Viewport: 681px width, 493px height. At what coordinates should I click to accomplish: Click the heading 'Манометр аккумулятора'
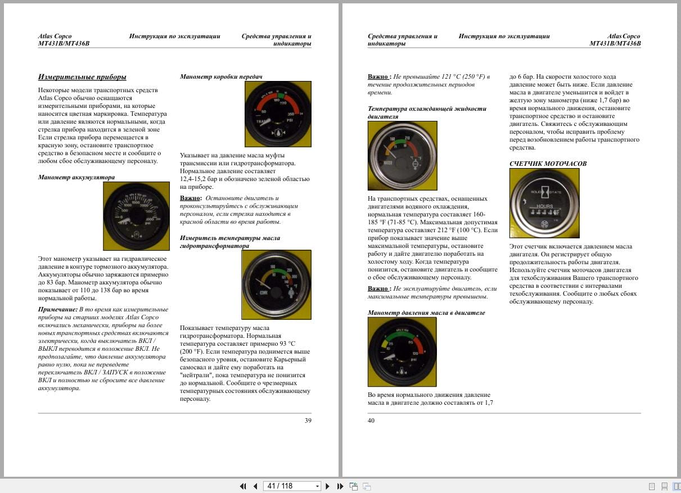tap(76, 177)
